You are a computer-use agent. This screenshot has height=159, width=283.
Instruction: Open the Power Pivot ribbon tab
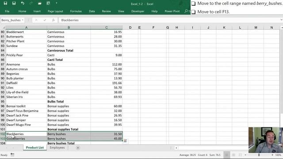[x=172, y=11]
